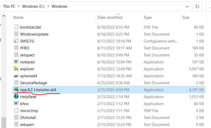Screen dimensions: 211x128
Task: Click the explorer application icon
Action: (x=16, y=69)
